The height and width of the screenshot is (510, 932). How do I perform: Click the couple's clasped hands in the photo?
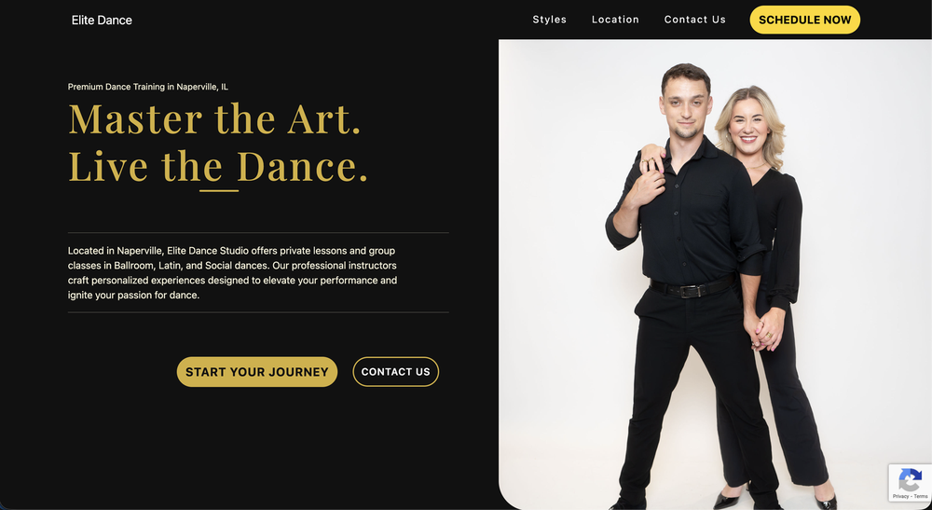pos(763,330)
